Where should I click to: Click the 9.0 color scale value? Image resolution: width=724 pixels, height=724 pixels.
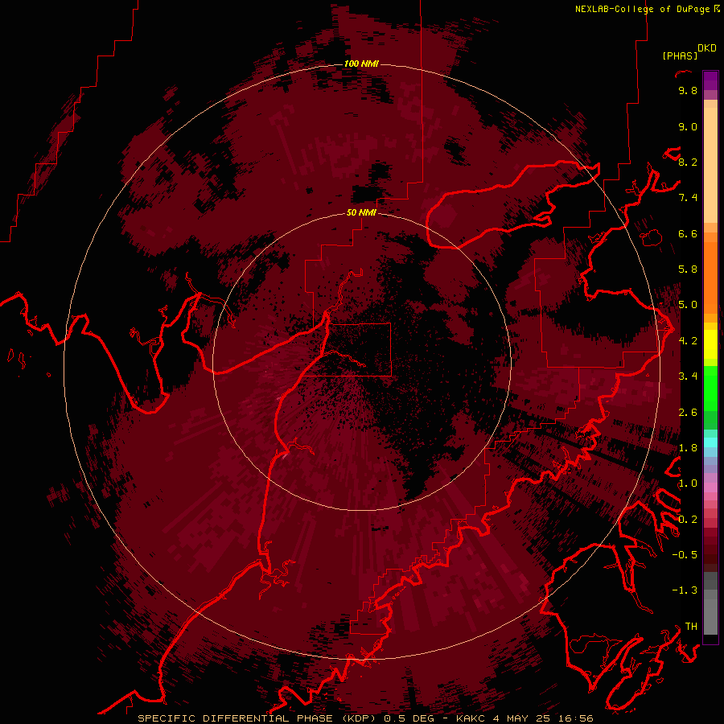tap(688, 126)
